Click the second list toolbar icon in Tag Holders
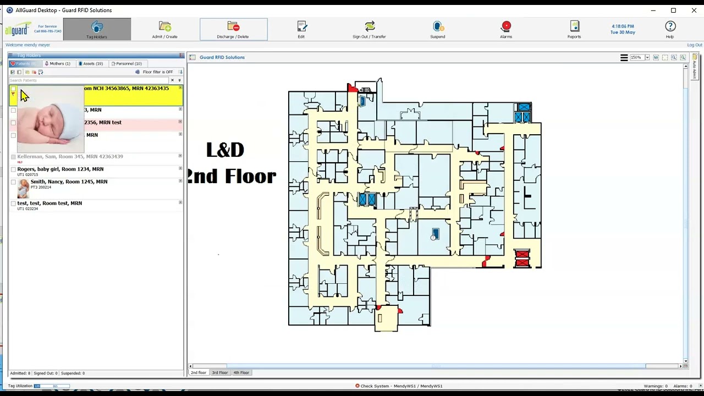Screen dimensions: 704x396 click(19, 72)
